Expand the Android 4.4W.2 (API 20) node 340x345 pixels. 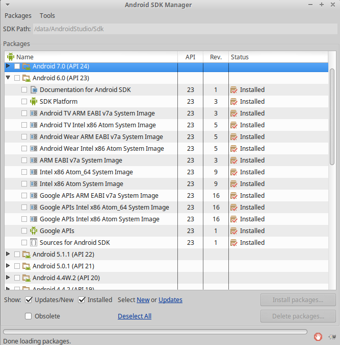coord(8,277)
